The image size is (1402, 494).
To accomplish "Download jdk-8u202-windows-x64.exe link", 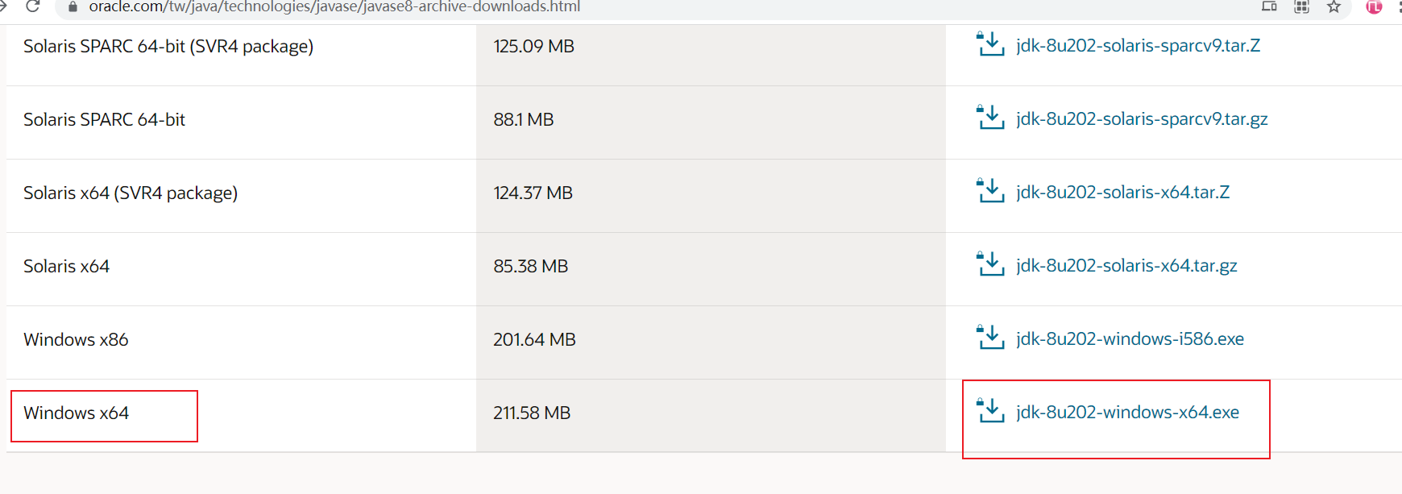I will point(1127,412).
